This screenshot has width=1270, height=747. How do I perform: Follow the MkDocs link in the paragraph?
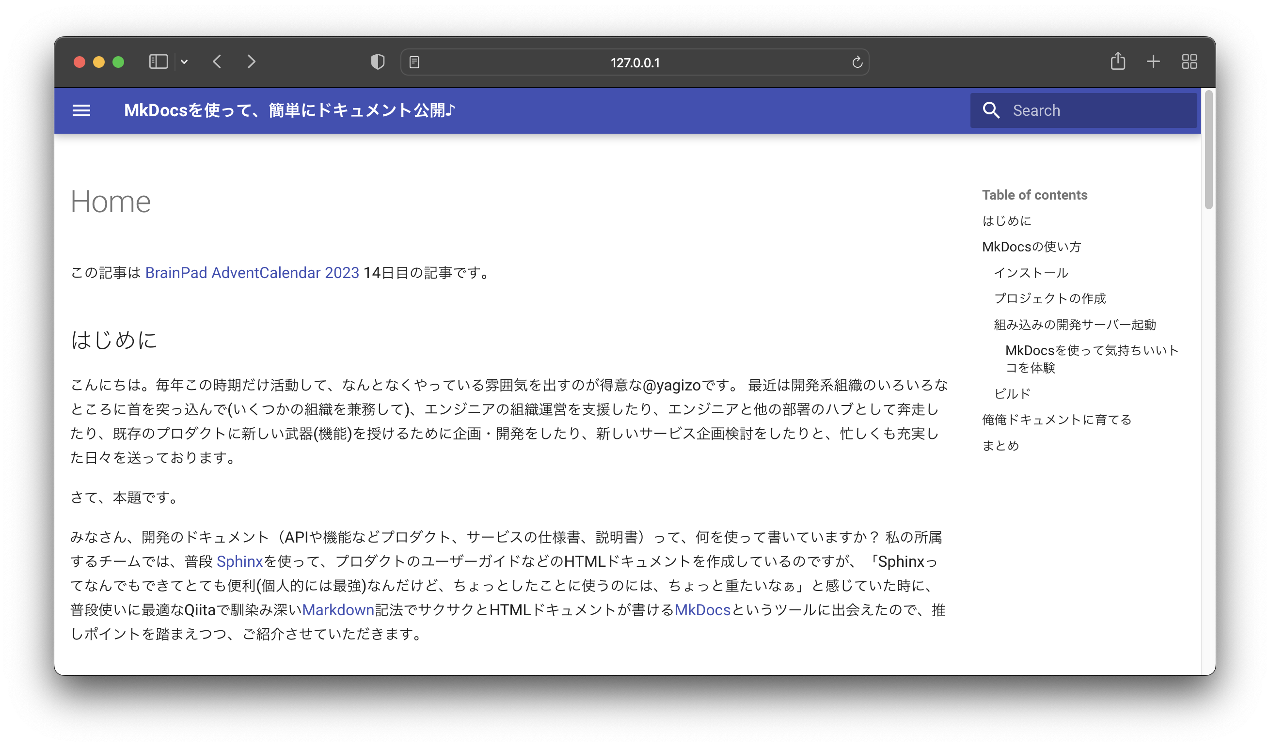702,610
